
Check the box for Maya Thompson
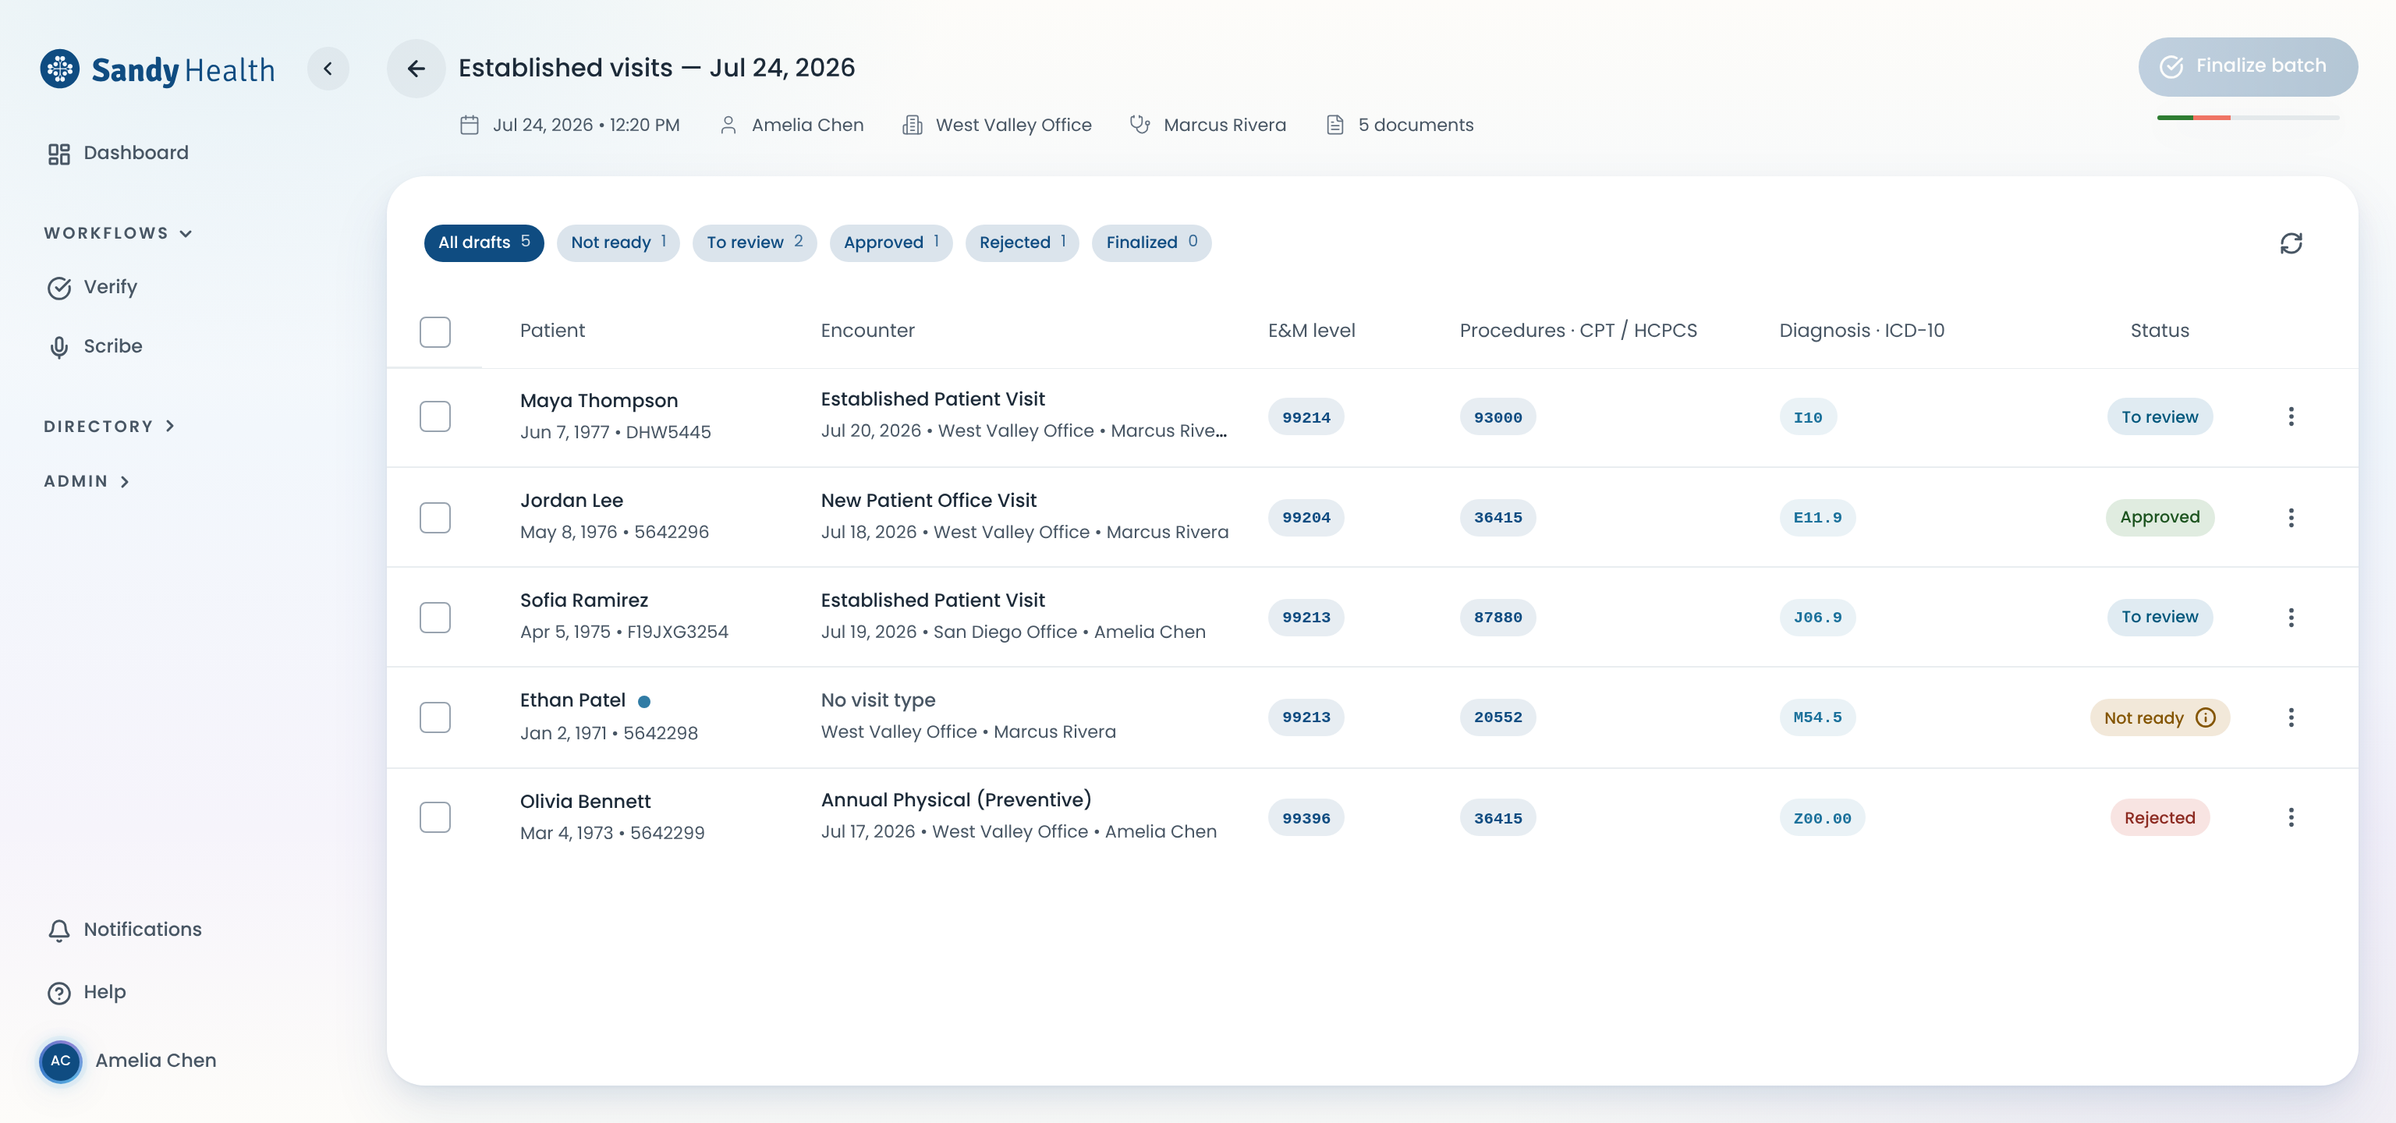pos(434,416)
